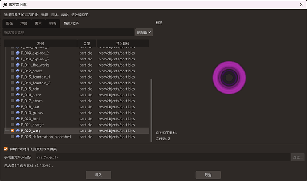The image size is (307, 181).
Task: Uncheck the P_022_warp checkbox
Action: [x=12, y=130]
